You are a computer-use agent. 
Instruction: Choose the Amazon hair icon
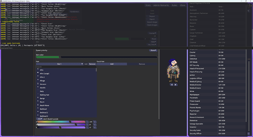click(38, 84)
